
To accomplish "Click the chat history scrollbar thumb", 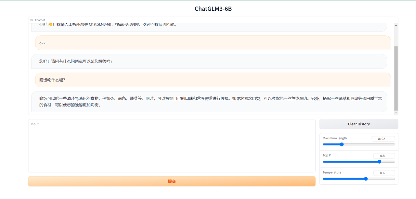I will click(396, 78).
